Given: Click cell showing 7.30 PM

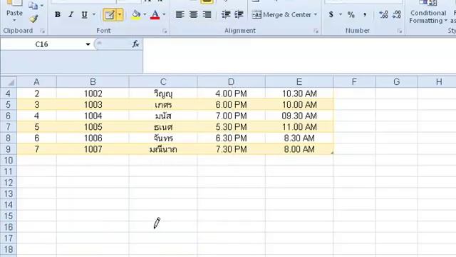Looking at the screenshot, I should (x=231, y=149).
